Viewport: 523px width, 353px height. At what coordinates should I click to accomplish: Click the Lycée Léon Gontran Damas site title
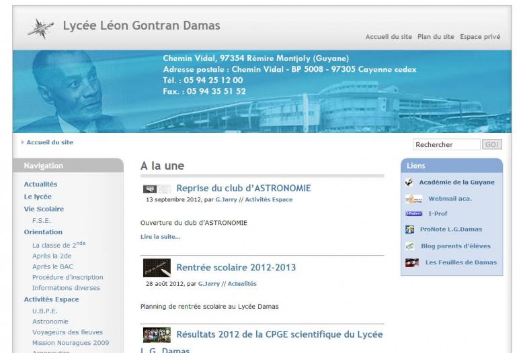coord(141,26)
